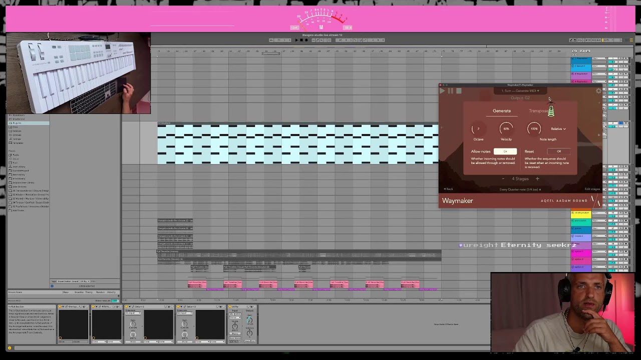Click the Octave knob in Waymaker
The image size is (641, 360).
point(478,129)
